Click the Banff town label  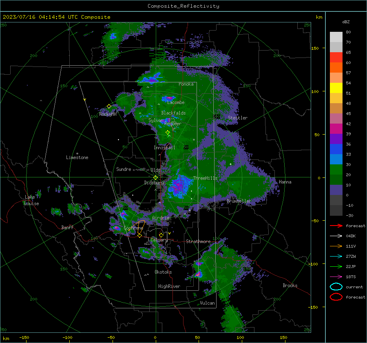67,227
